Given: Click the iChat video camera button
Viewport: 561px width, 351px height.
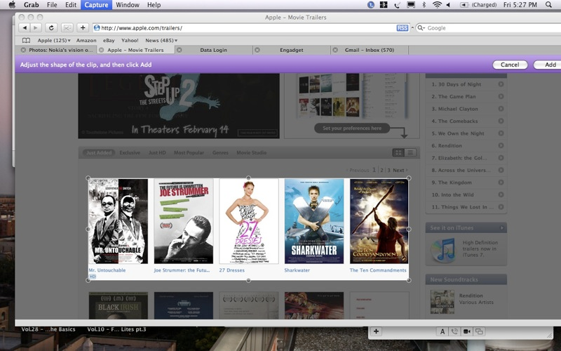Looking at the screenshot, I should 467,331.
